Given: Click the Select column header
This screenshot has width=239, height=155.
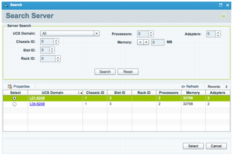Looking at the screenshot, I should pyautogui.click(x=15, y=93).
